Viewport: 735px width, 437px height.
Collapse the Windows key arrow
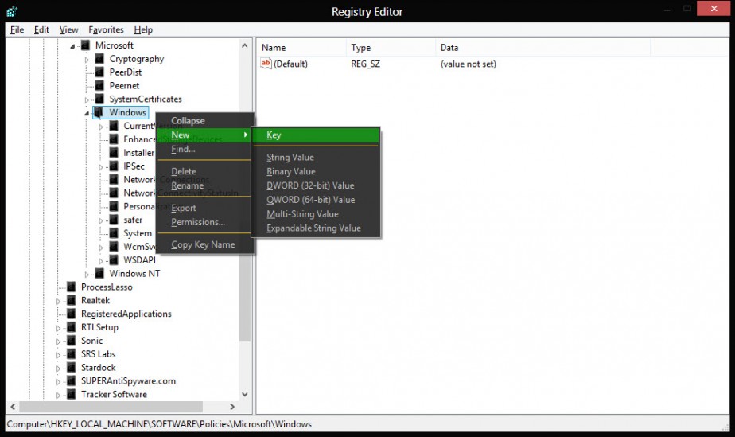click(87, 114)
